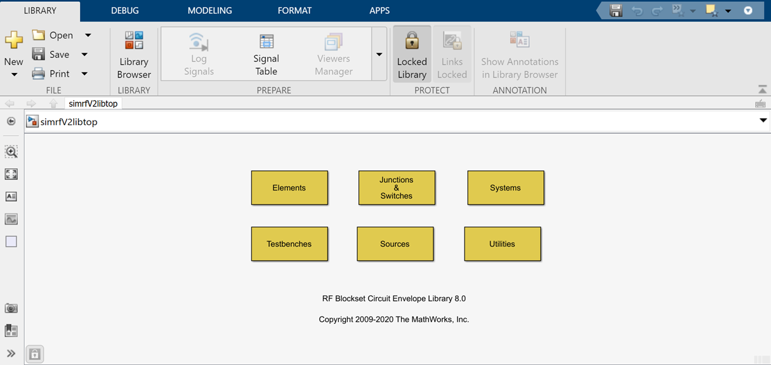
Task: Click the lock icon at bottom left
Action: click(x=35, y=354)
